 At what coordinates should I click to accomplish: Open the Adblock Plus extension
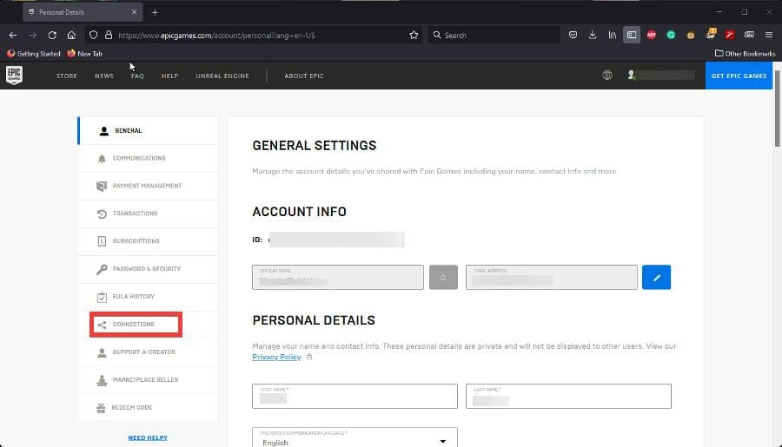652,35
